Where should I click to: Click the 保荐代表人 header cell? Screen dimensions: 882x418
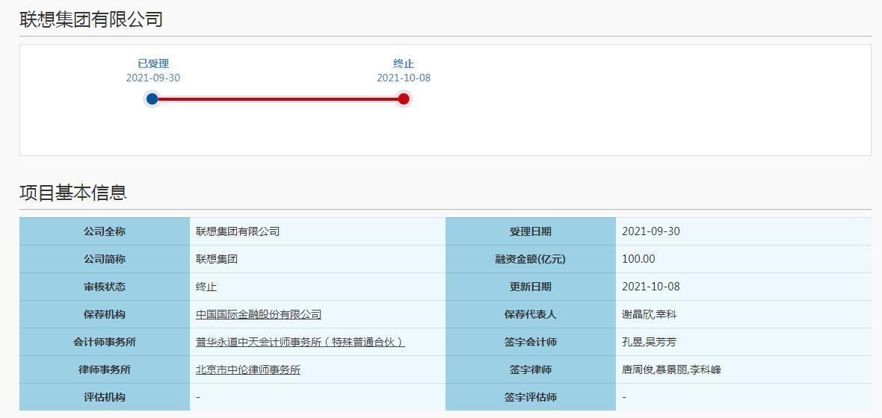(x=531, y=315)
